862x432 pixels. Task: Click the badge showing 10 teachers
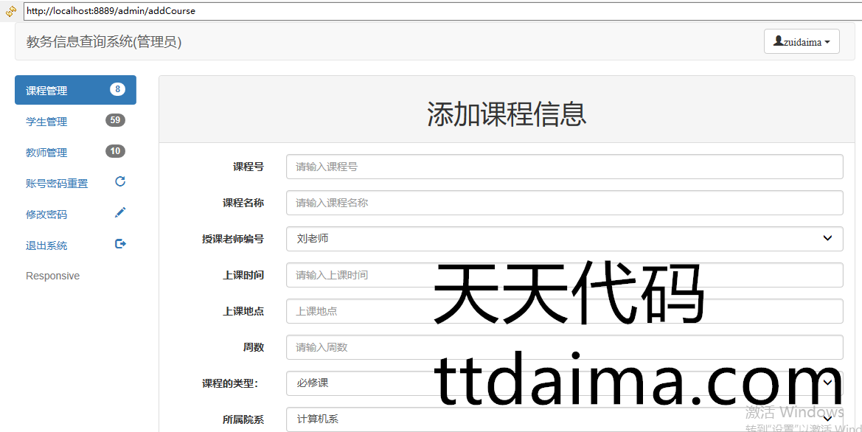(x=115, y=151)
